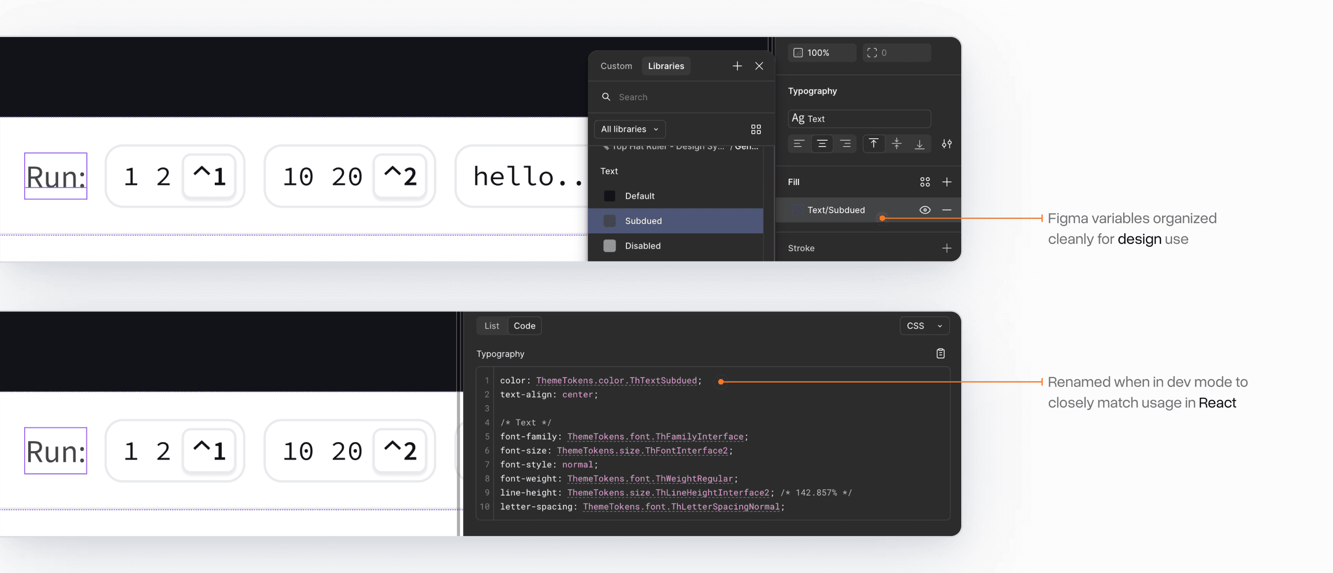Open the advanced type settings icon

point(947,144)
